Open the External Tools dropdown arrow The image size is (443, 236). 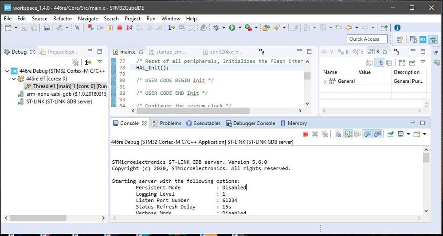tap(256, 27)
